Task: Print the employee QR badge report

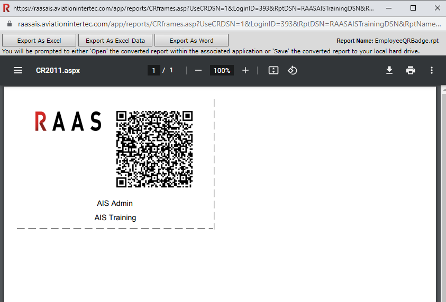Action: (x=411, y=71)
